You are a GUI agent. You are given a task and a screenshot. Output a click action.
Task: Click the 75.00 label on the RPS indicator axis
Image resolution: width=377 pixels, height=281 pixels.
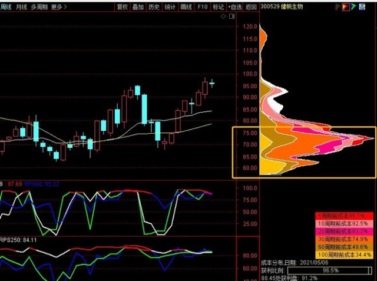tap(250, 200)
